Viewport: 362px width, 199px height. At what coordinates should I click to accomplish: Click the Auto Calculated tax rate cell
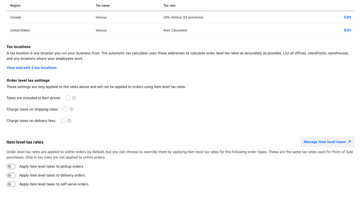click(175, 30)
